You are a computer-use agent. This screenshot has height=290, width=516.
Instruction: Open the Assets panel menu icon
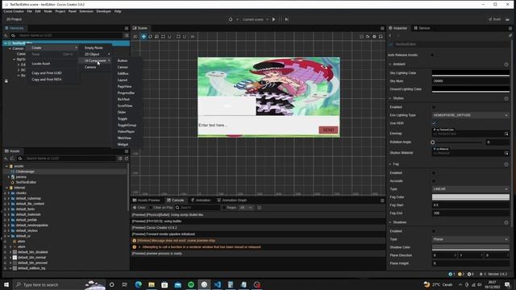pyautogui.click(x=127, y=151)
